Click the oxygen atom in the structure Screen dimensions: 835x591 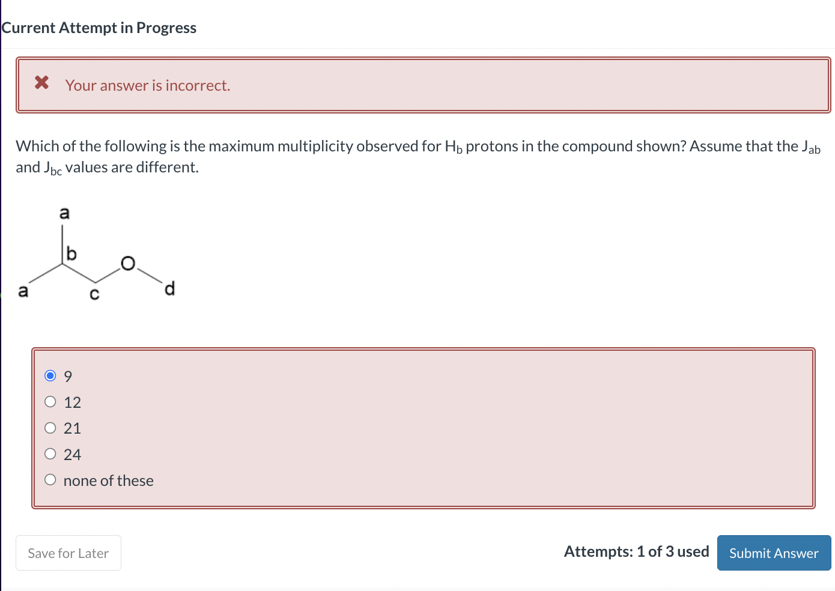pyautogui.click(x=127, y=263)
